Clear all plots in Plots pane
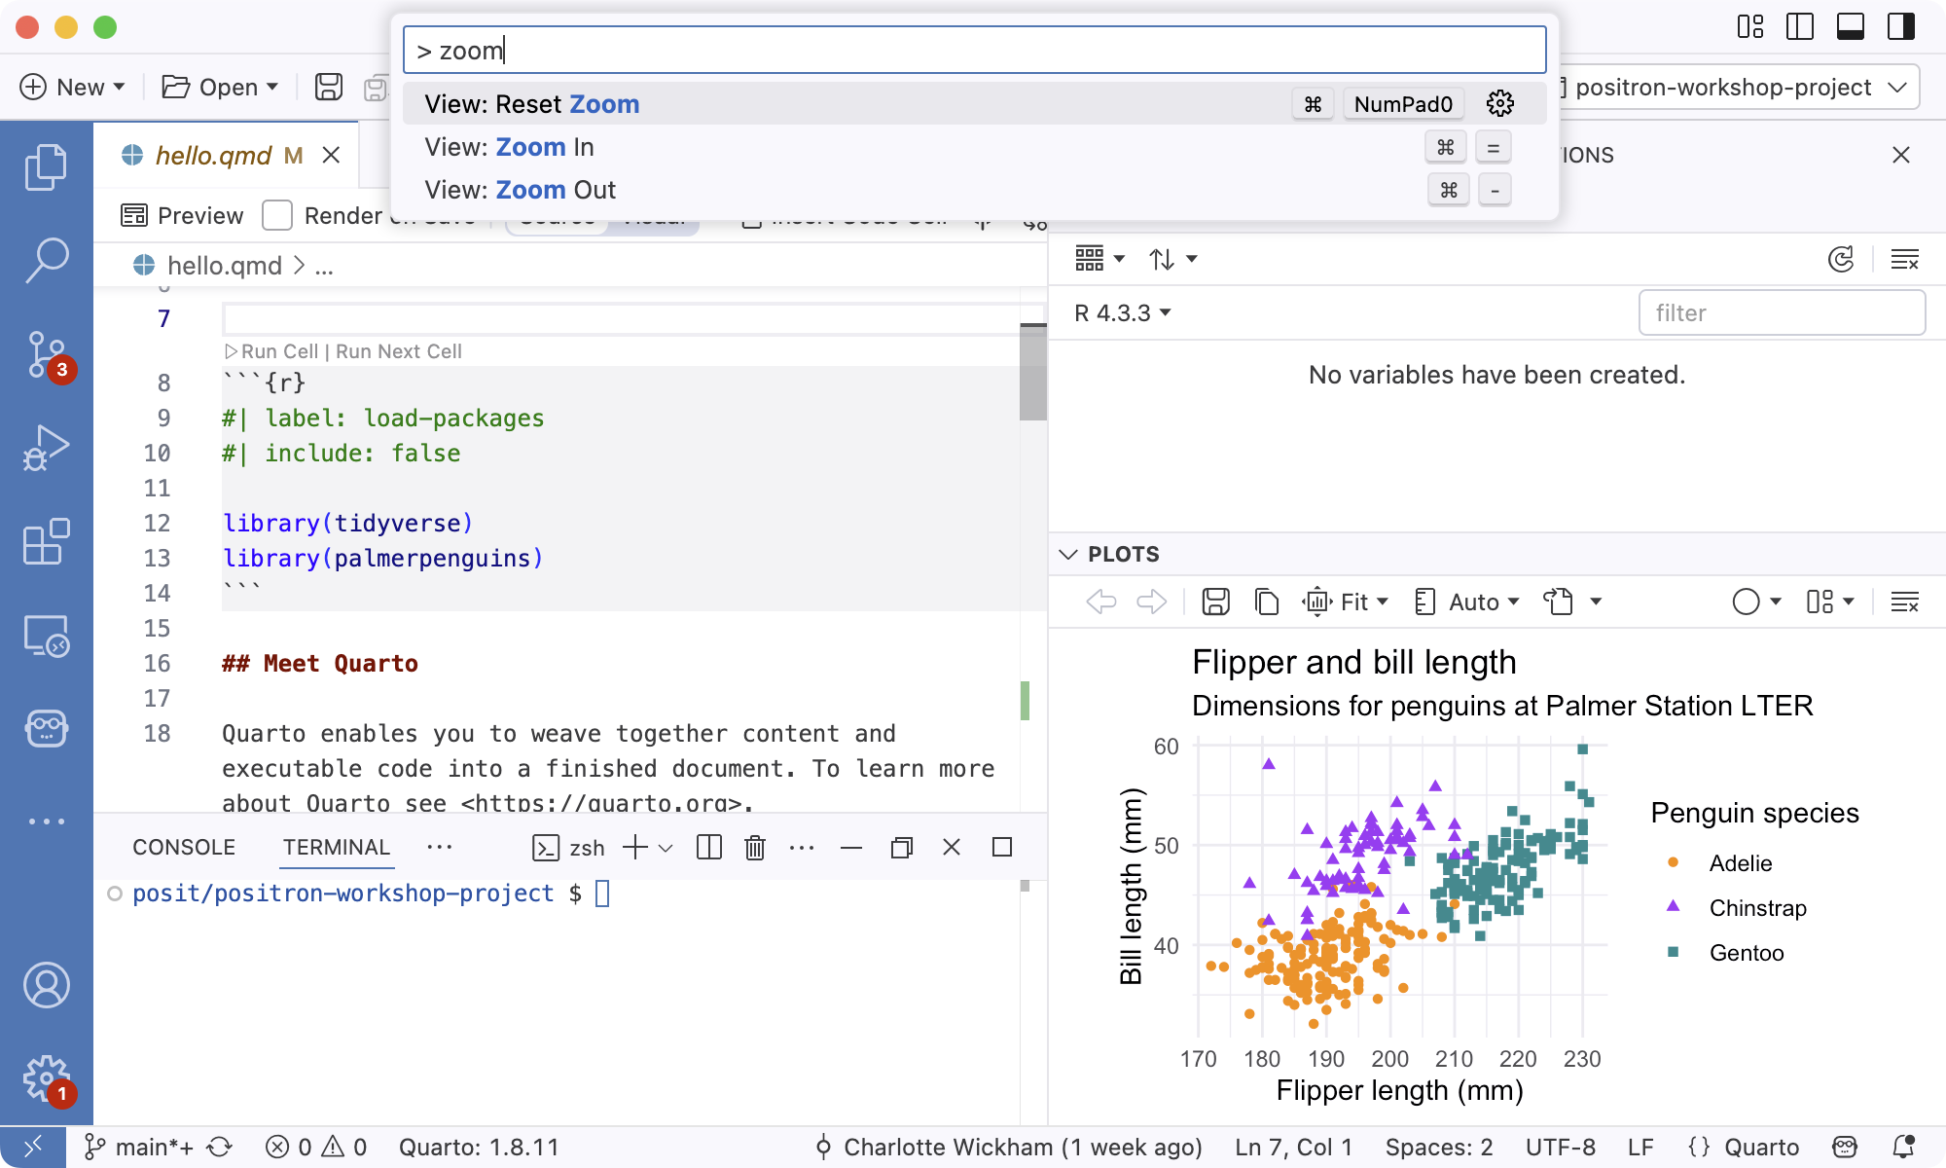Image resolution: width=1946 pixels, height=1168 pixels. [x=1904, y=602]
